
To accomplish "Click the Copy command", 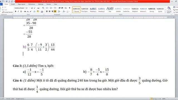I will click(x=4, y=10).
